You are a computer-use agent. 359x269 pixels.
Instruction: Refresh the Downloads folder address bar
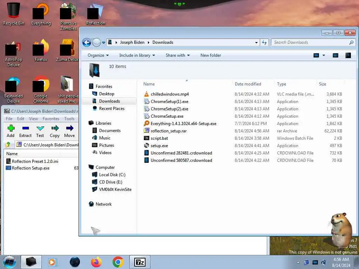264,42
